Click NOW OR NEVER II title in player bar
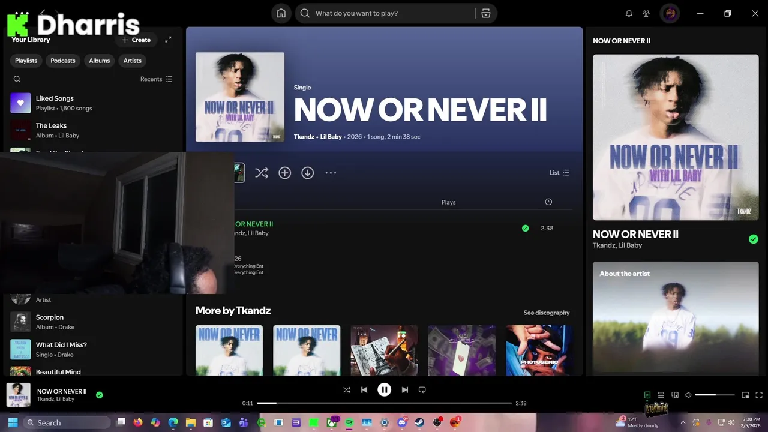 tap(62, 391)
